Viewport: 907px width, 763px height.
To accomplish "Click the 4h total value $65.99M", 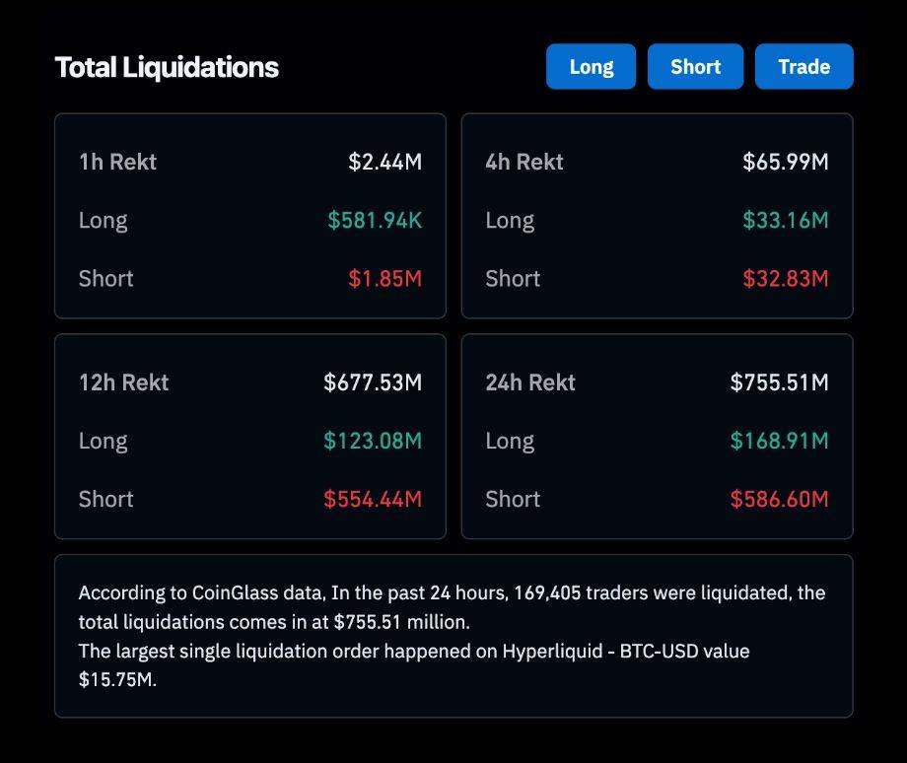I will coord(786,162).
